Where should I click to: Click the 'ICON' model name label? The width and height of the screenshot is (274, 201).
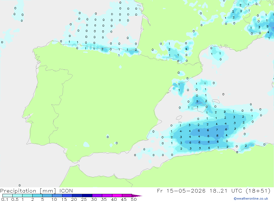click(66, 191)
